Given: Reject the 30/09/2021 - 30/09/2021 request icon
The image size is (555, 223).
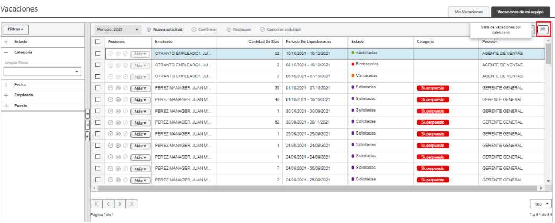Looking at the screenshot, I should coord(118,111).
